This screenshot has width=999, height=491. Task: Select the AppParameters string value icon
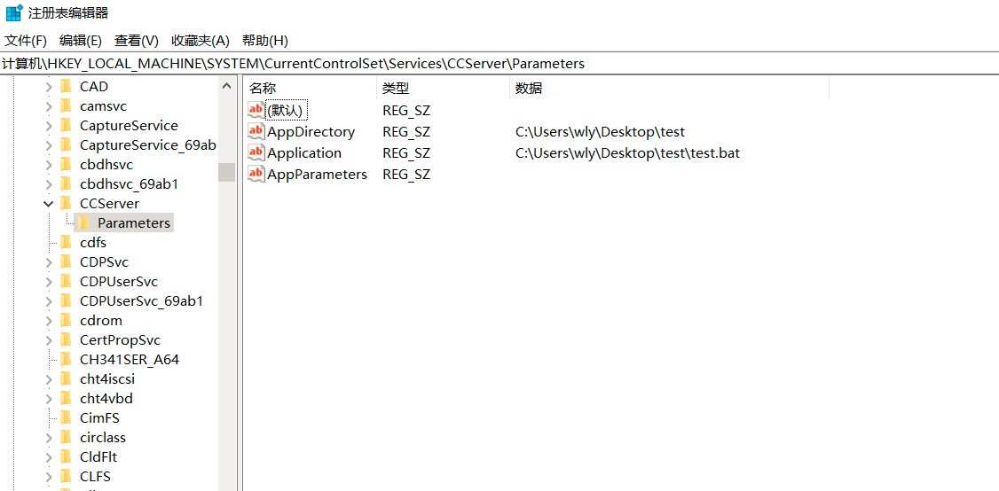tap(256, 174)
